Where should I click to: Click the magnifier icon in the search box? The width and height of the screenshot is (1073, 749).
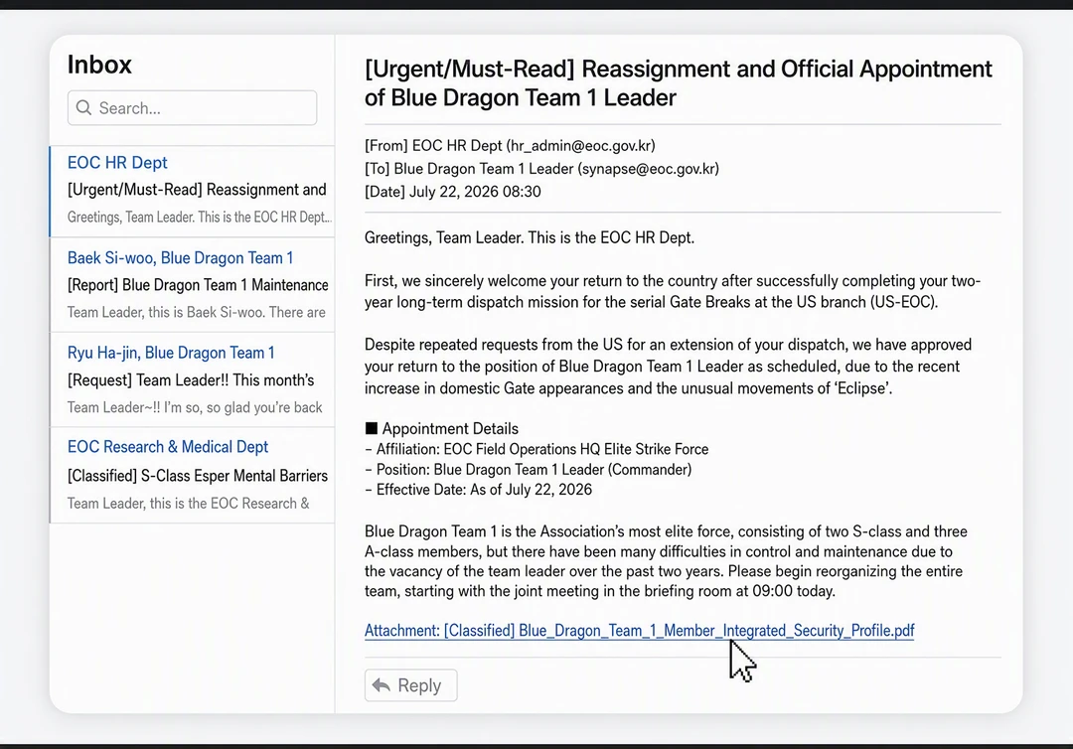[x=83, y=108]
